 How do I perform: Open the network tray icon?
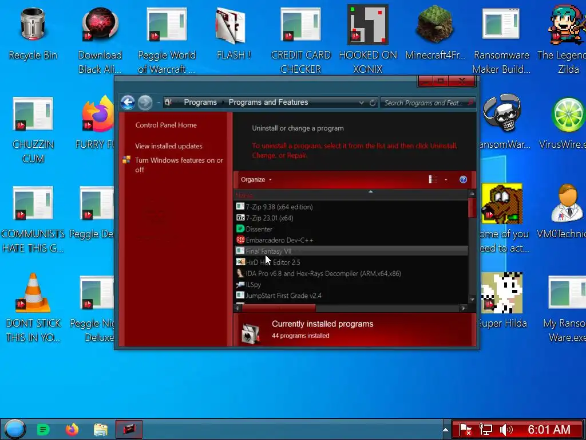click(485, 430)
